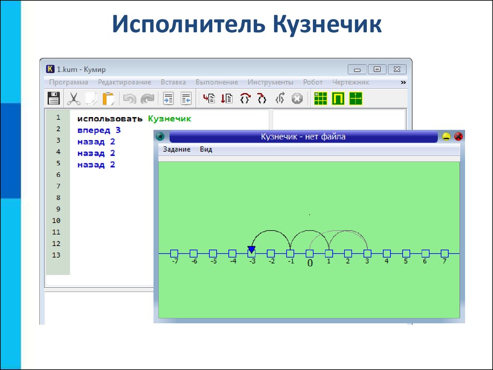Viewport: 493px width, 370px height.
Task: Click the K Кумир application icon in the title bar
Action: pos(50,69)
